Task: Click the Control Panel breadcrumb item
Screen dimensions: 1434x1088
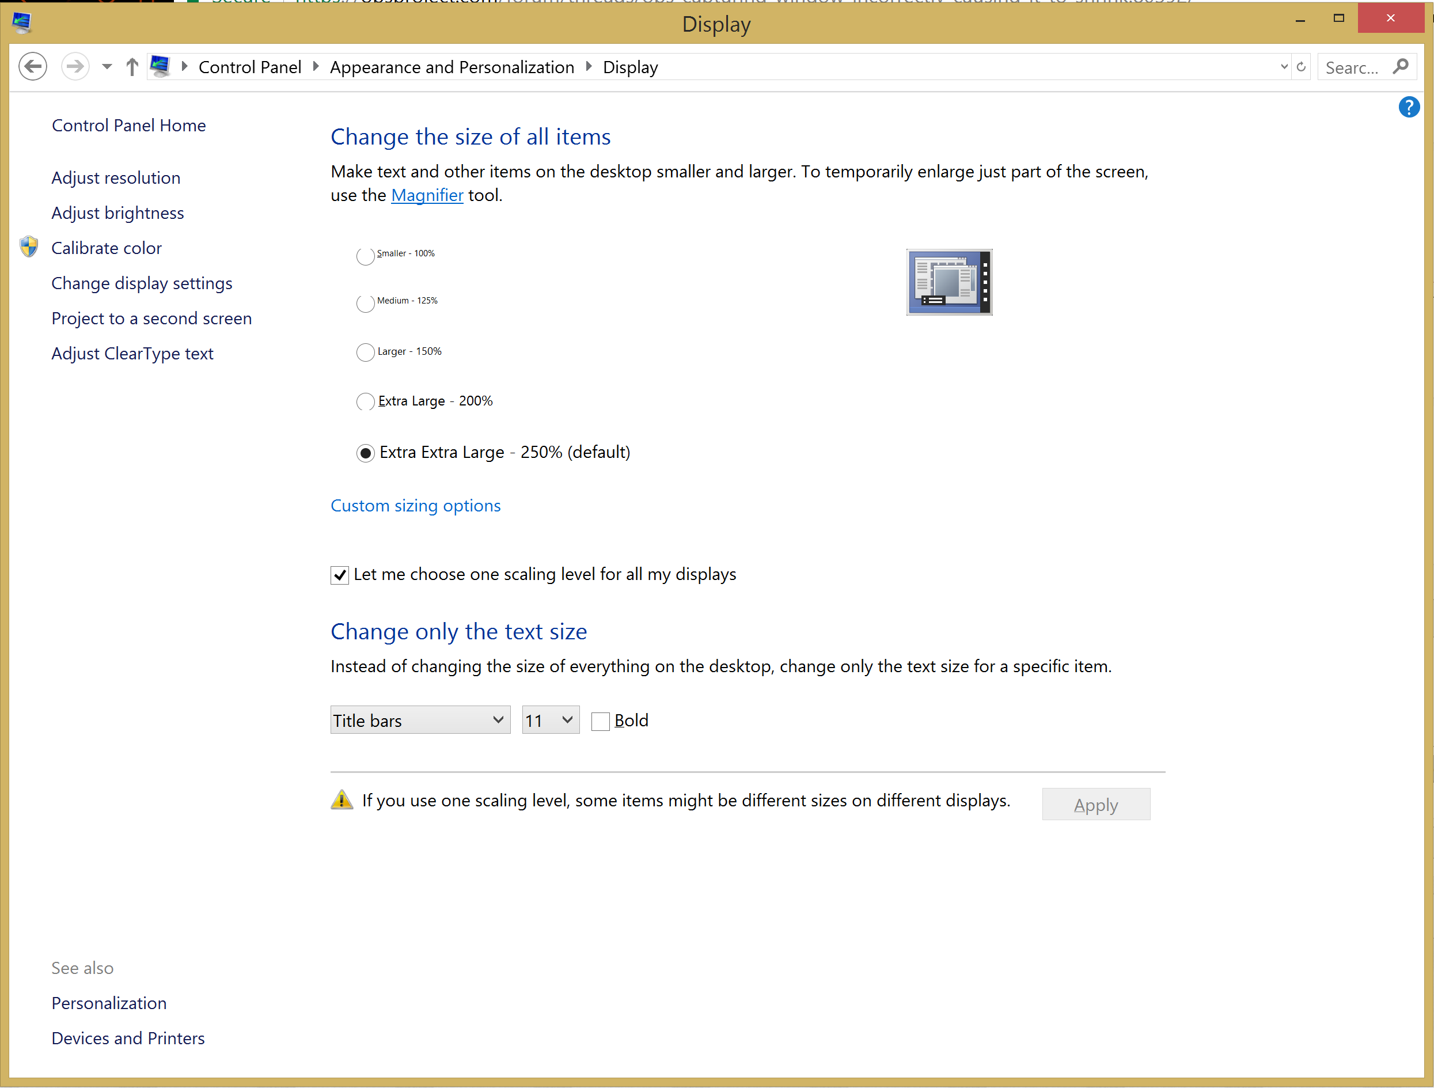Action: (249, 67)
